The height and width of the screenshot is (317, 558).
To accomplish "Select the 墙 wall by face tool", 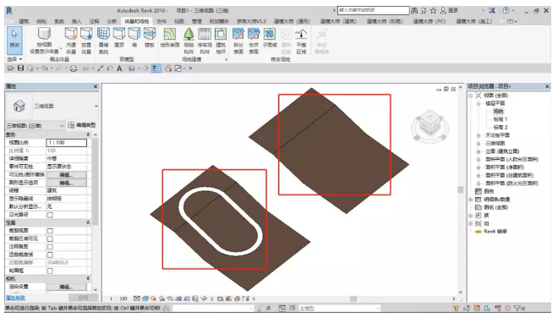I will coord(134,37).
